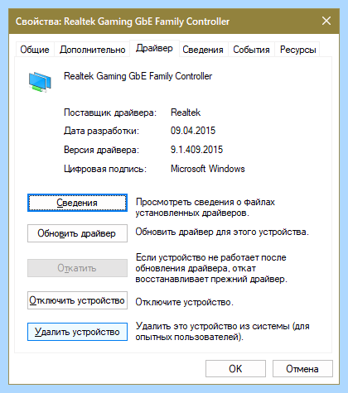Image resolution: width=348 pixels, height=393 pixels.
Task: Click the description Просмотреть сведения о файлах
Action: [205, 208]
